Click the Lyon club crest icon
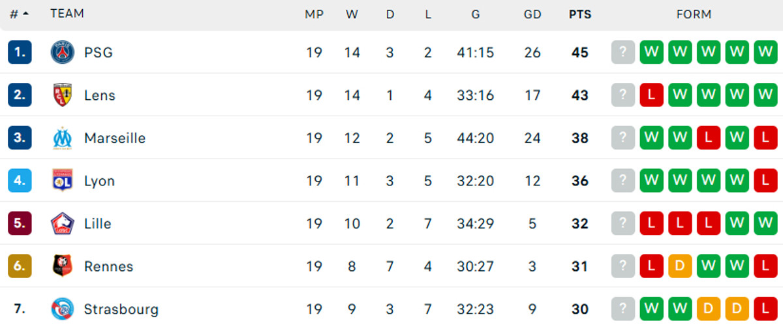 pyautogui.click(x=63, y=181)
